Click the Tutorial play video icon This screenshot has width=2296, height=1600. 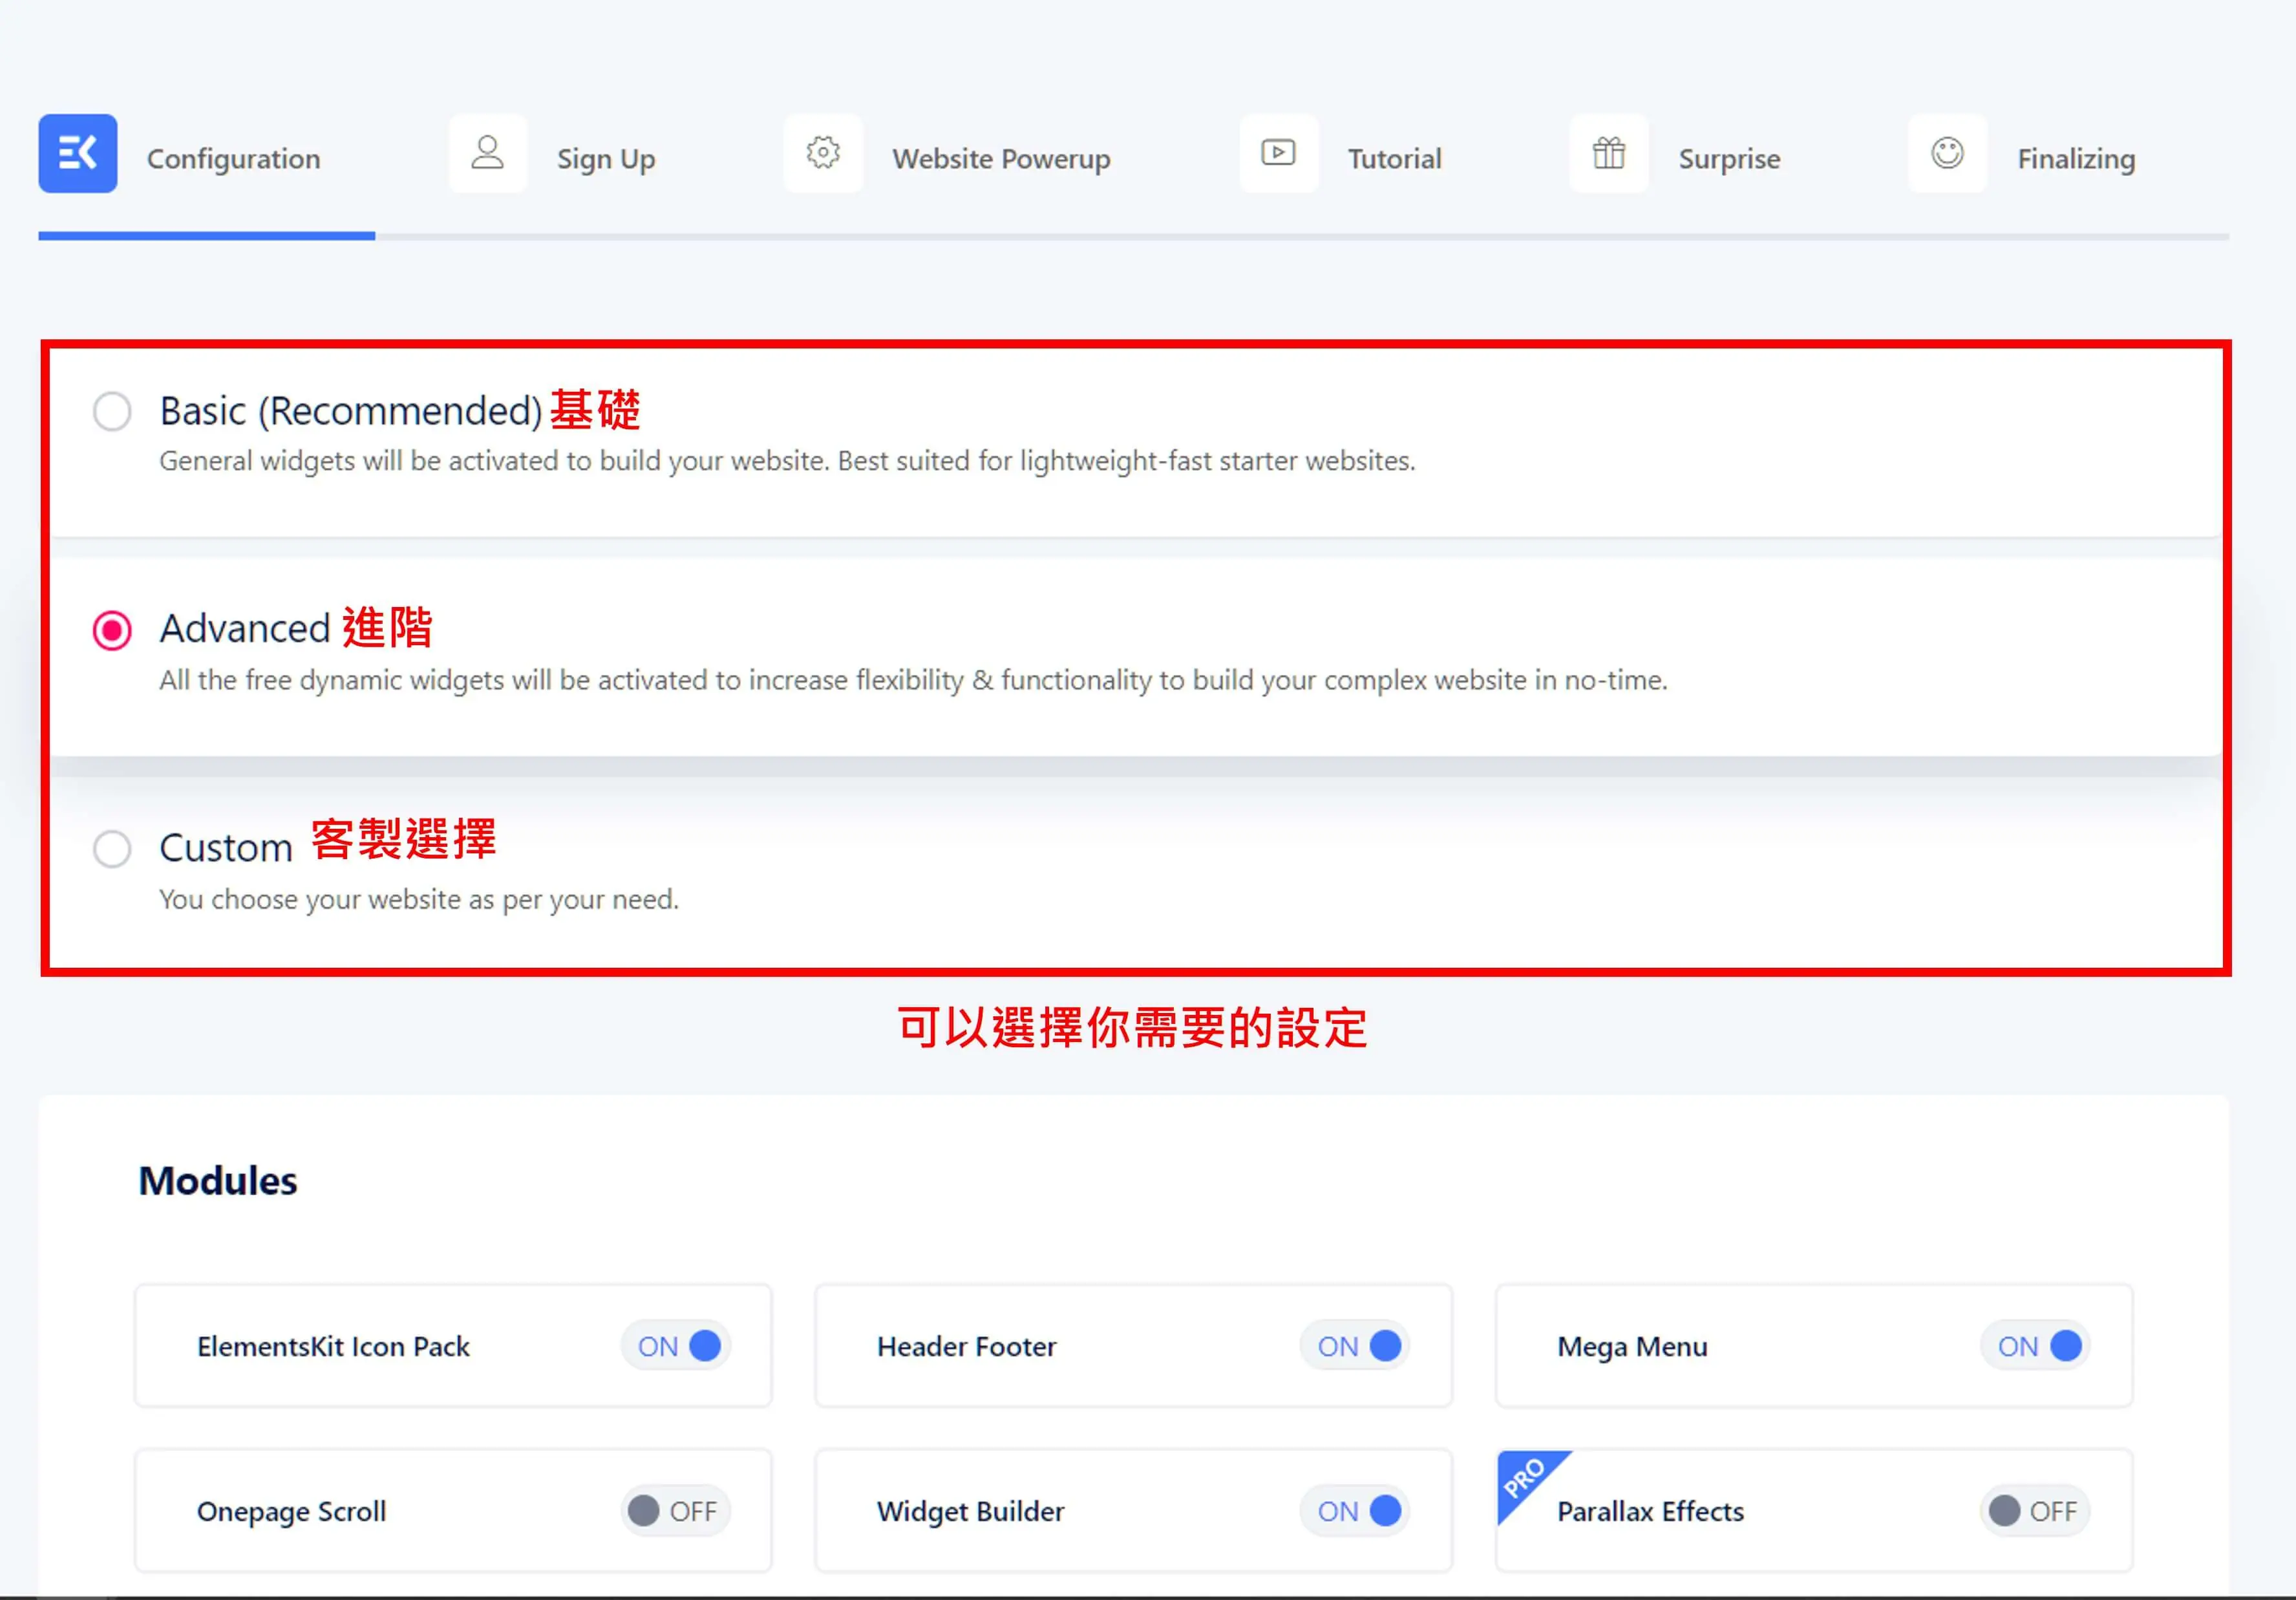tap(1278, 153)
